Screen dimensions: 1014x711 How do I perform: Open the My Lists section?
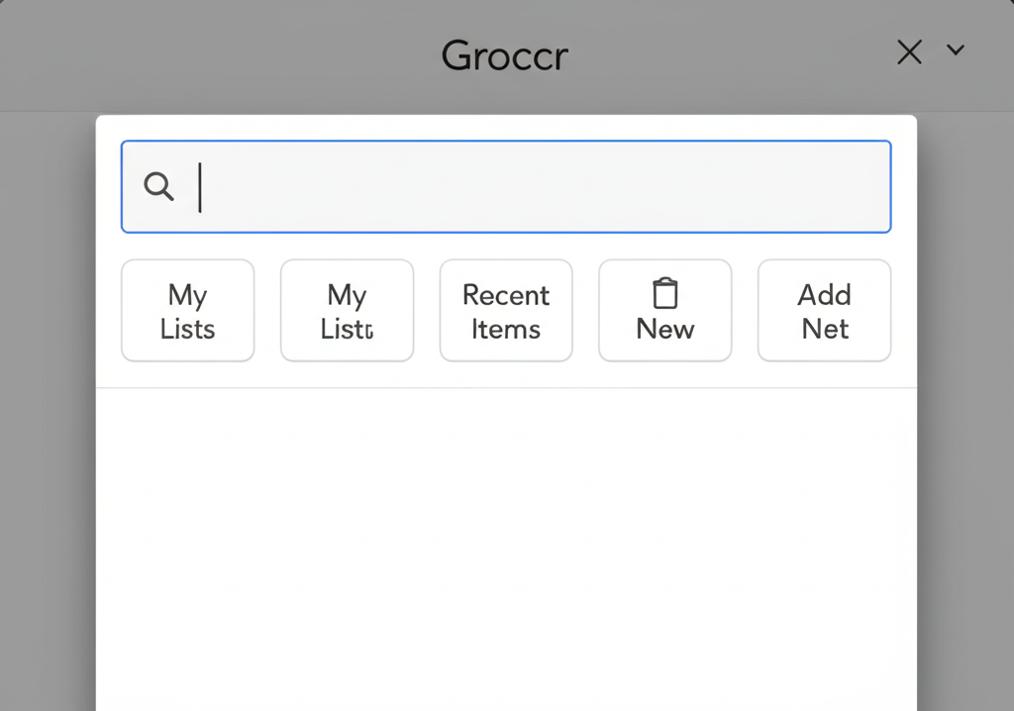(x=187, y=310)
